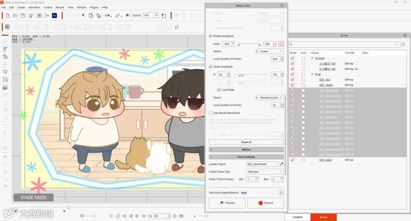Image resolution: width=411 pixels, height=221 pixels.
Task: Click the Undo arrow in the toolbar
Action: pyautogui.click(x=67, y=16)
